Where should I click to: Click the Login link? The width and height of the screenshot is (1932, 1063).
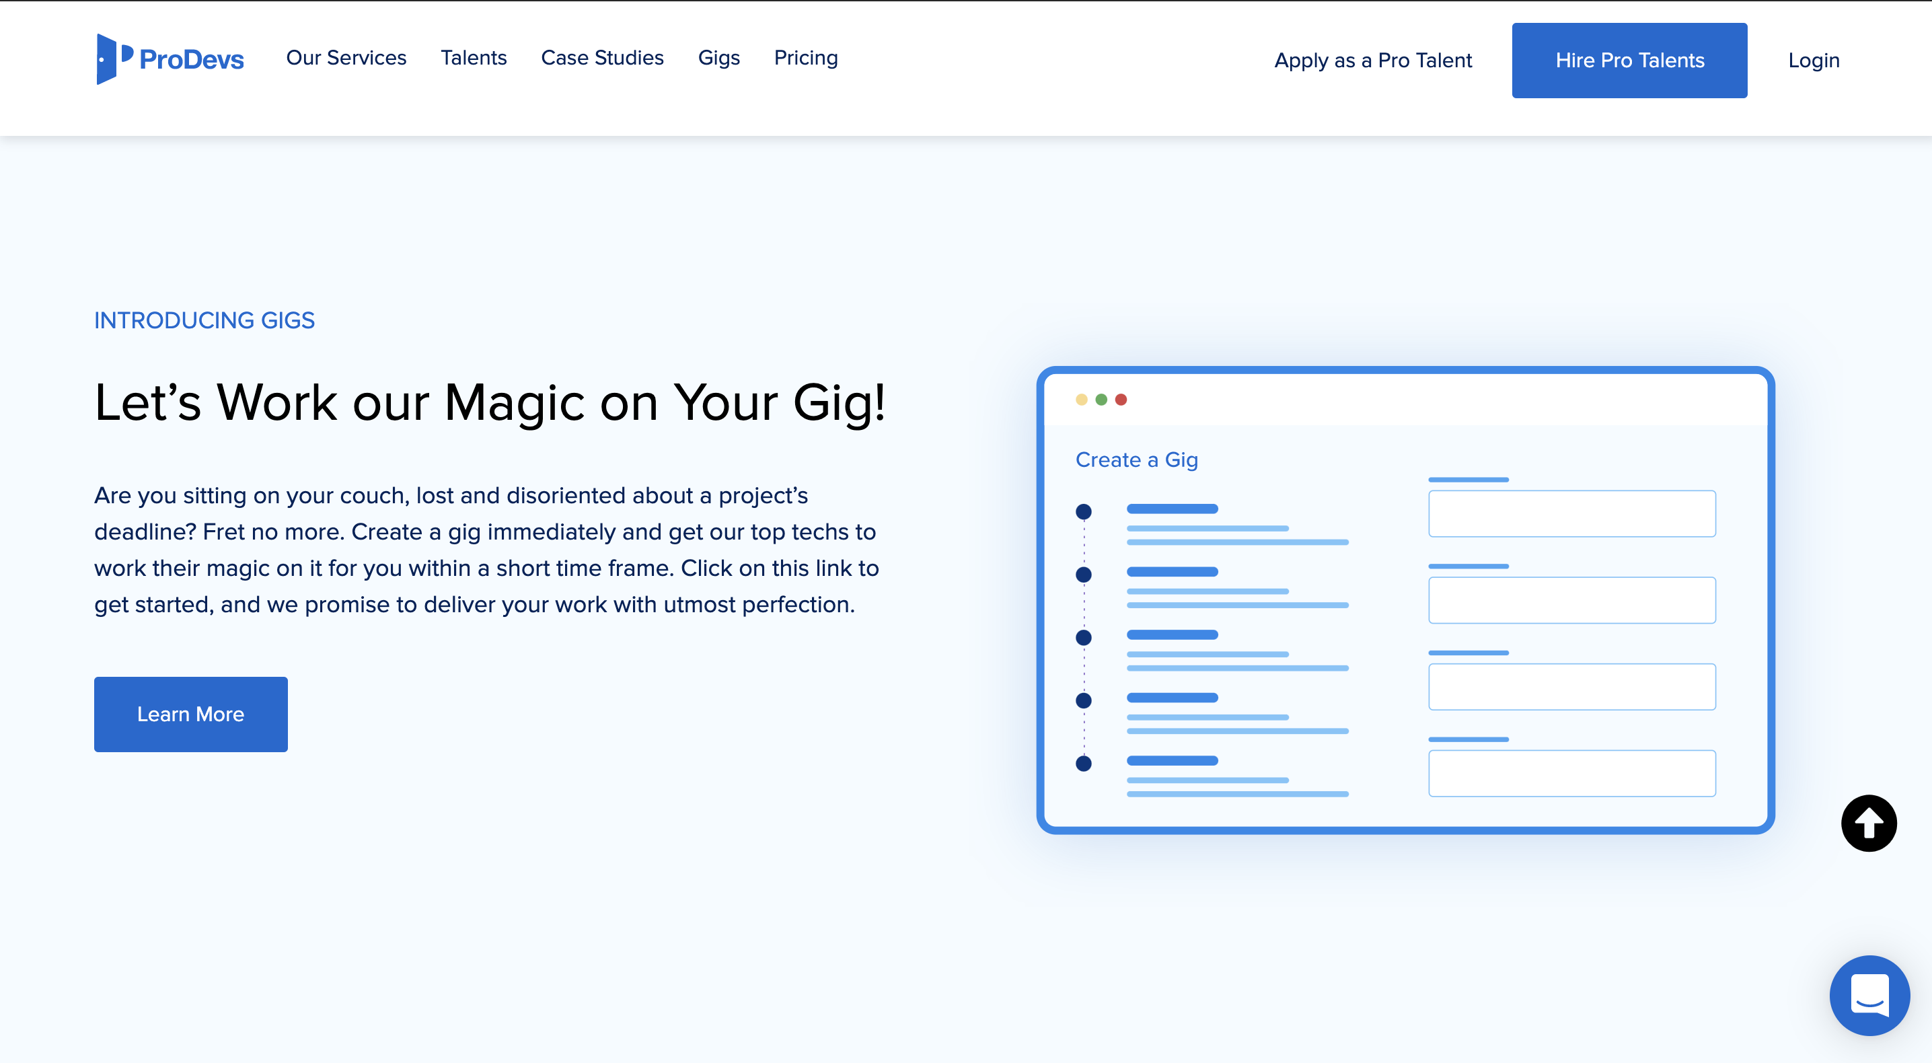tap(1813, 60)
